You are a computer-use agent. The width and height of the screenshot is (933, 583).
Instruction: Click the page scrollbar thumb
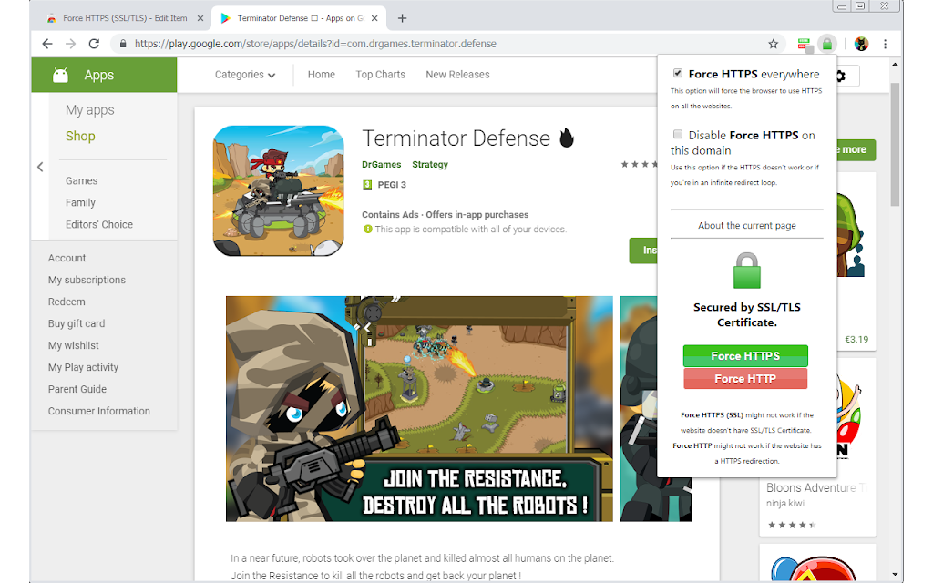click(895, 144)
